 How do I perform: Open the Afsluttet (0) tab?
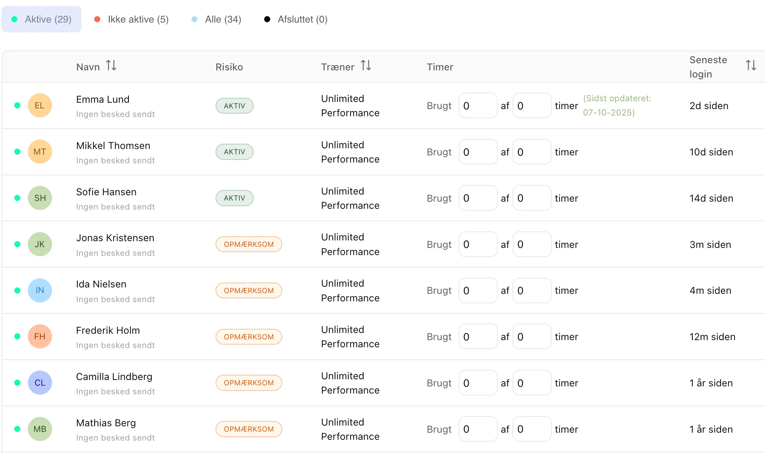pyautogui.click(x=296, y=19)
